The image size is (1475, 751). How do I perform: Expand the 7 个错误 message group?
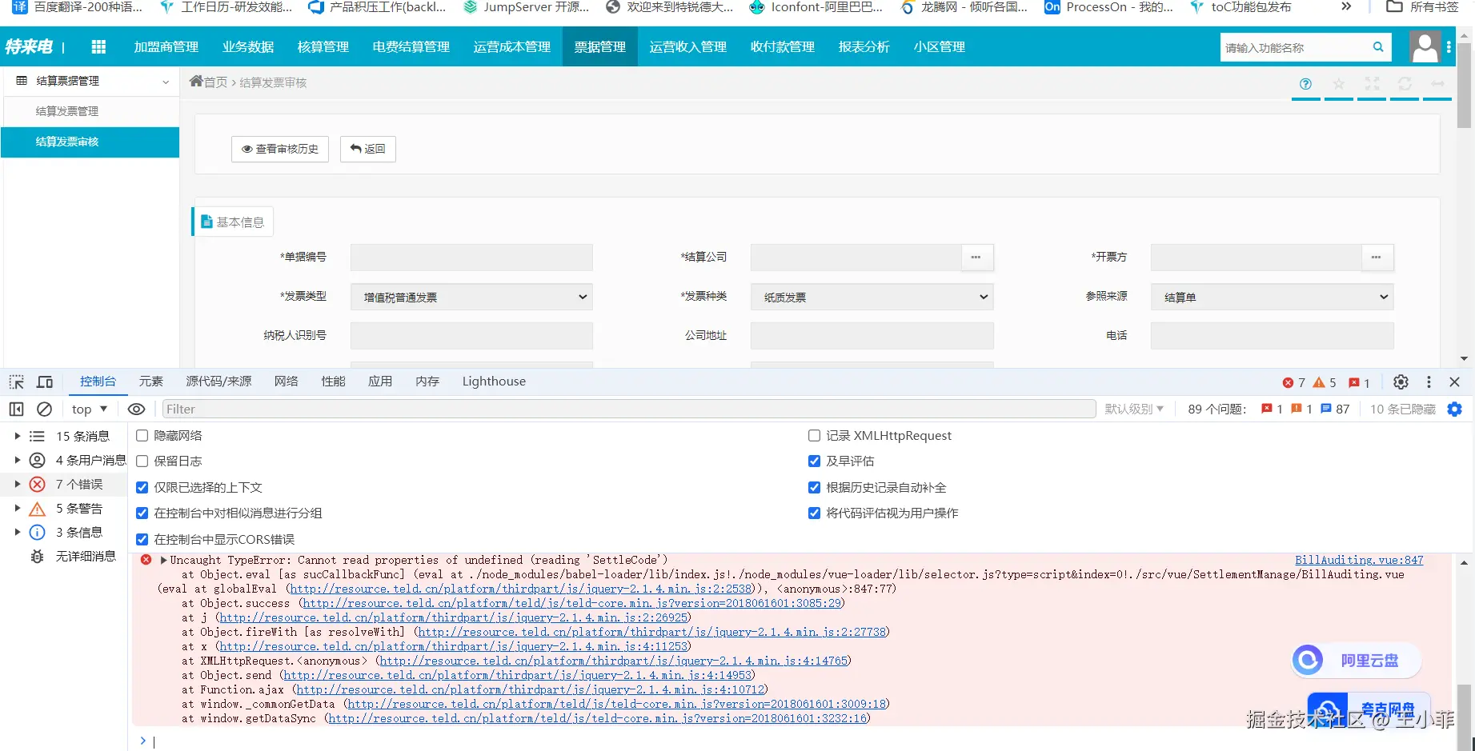[x=18, y=485]
